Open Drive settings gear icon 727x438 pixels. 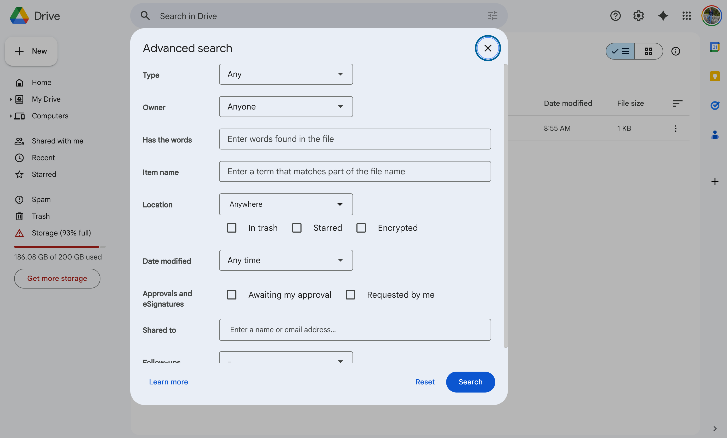638,16
